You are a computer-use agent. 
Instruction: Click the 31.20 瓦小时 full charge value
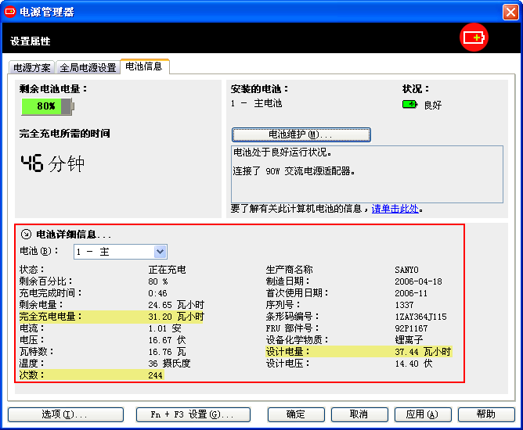click(176, 317)
